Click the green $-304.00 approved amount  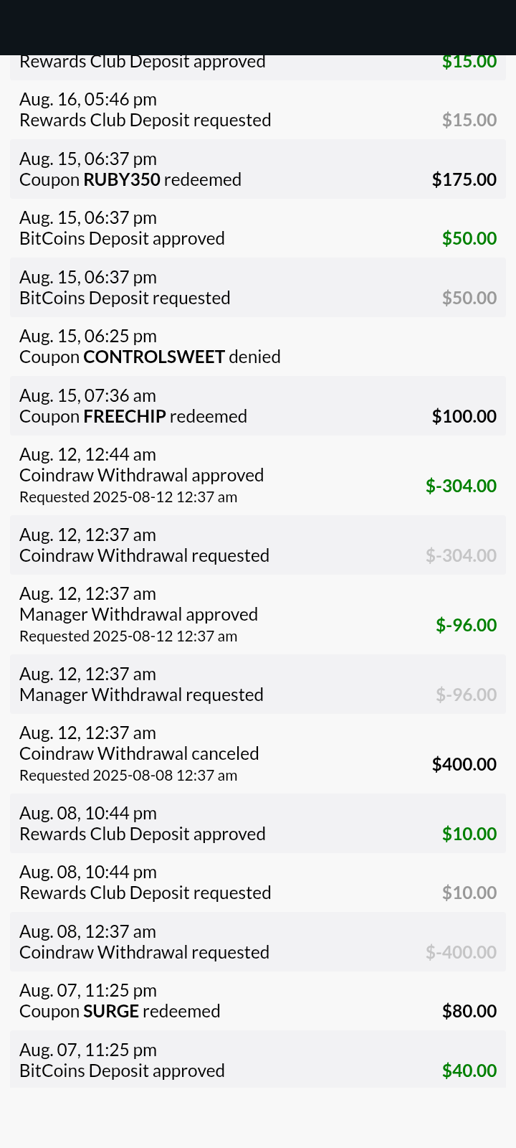pos(461,486)
